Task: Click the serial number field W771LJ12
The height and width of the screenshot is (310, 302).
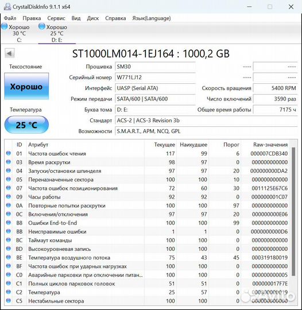Action: click(x=155, y=77)
